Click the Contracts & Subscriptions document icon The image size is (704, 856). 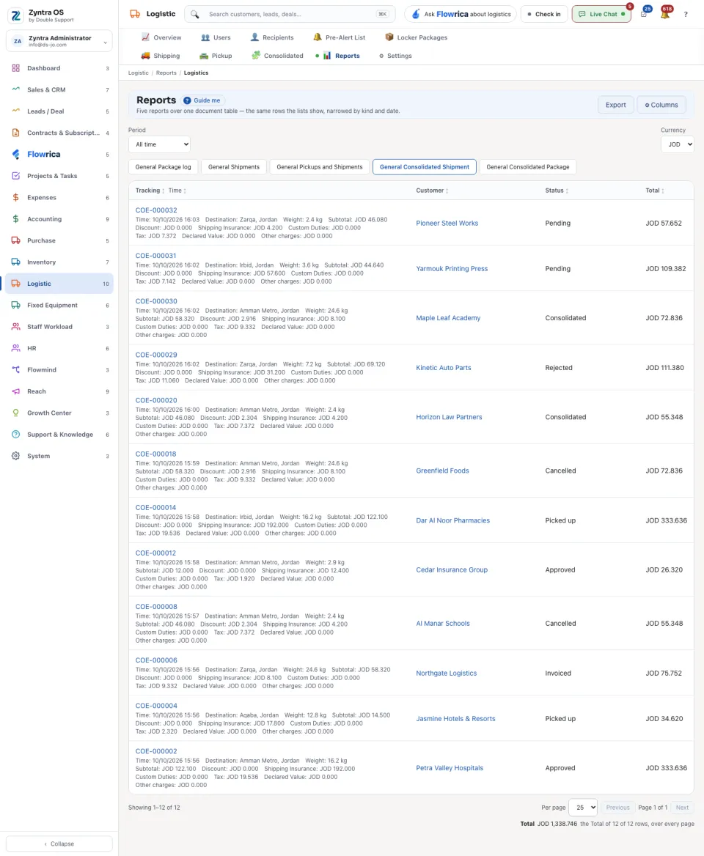16,133
